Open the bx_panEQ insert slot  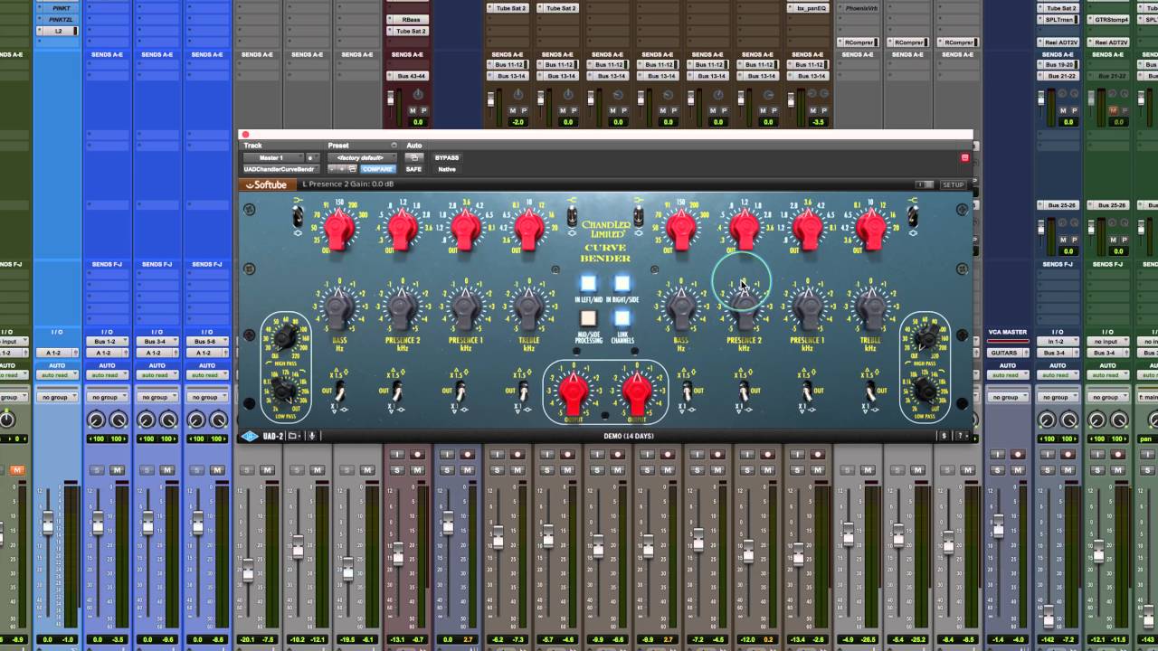807,8
